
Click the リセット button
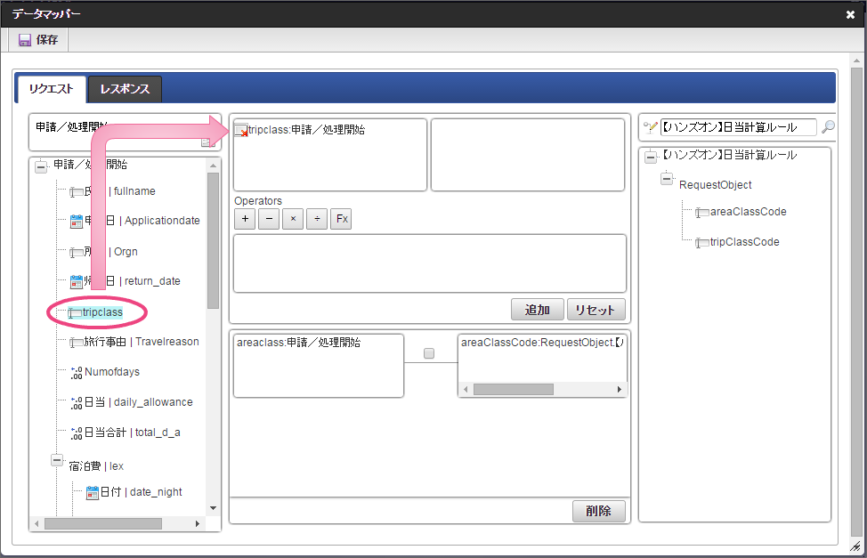[596, 310]
